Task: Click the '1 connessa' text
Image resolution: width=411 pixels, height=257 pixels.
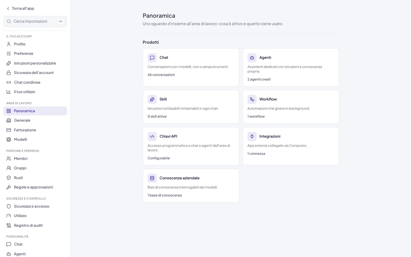Action: pos(256,154)
